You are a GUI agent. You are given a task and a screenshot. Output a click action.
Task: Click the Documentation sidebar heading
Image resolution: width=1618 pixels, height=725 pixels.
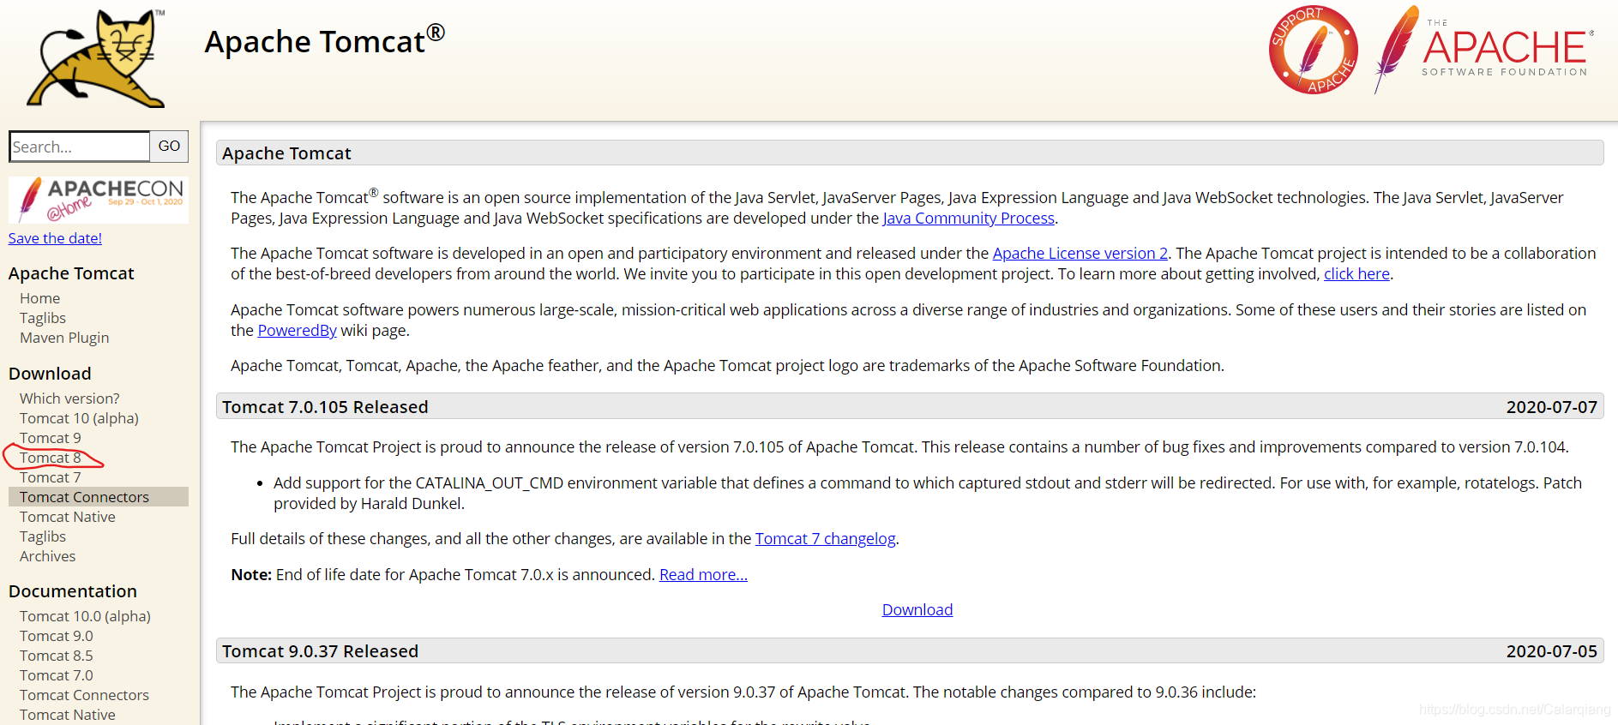(x=73, y=591)
